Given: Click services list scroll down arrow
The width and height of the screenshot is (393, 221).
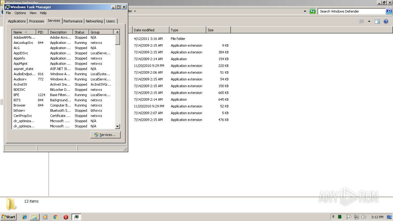Looking at the screenshot, I should pyautogui.click(x=117, y=126).
